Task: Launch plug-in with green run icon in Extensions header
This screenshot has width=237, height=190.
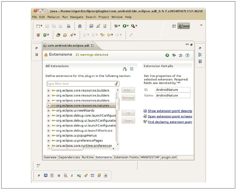Action: [167, 55]
